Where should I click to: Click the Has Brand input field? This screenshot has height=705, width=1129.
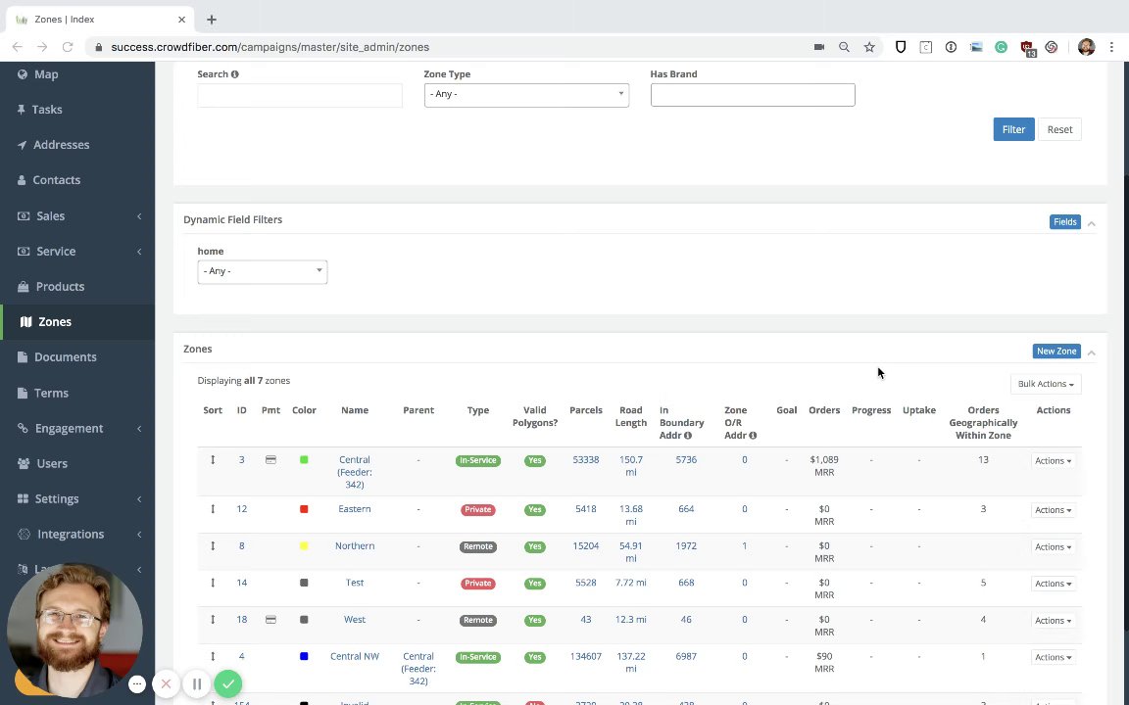[753, 95]
